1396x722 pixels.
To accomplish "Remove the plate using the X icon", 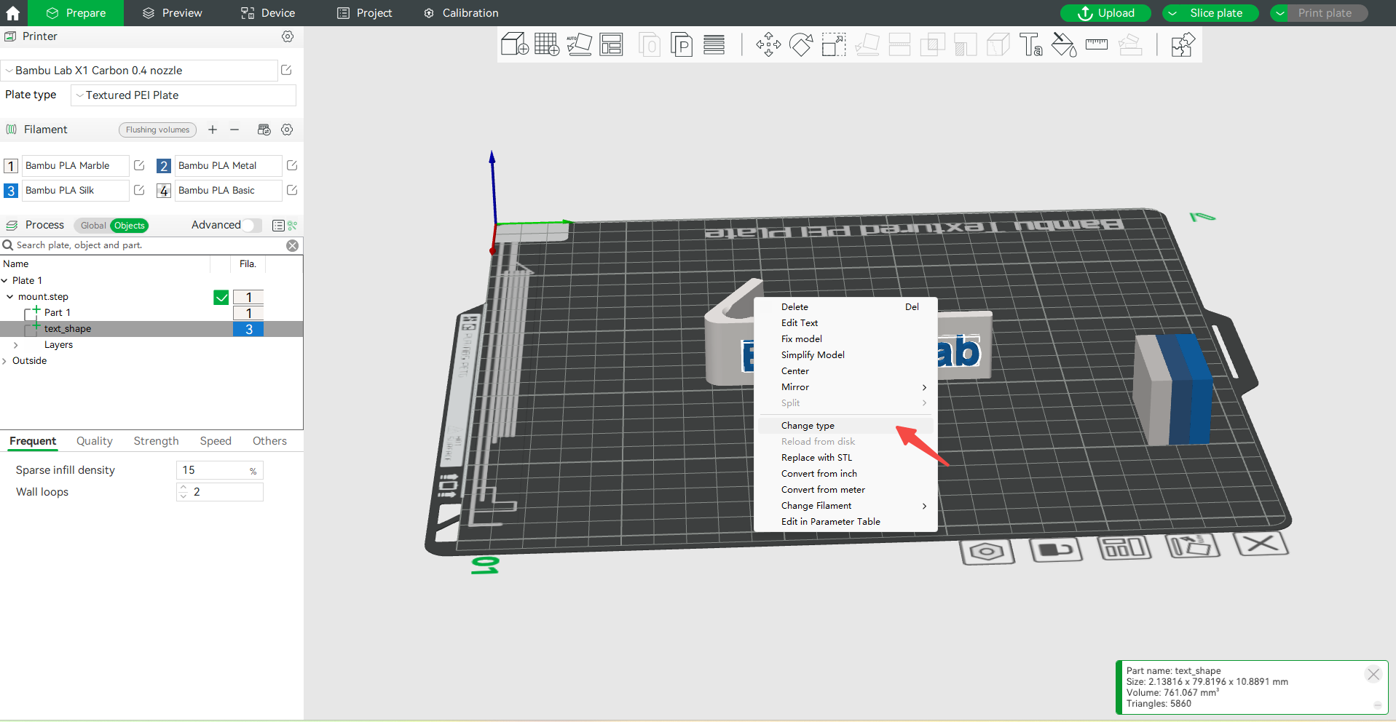I will (x=1261, y=544).
